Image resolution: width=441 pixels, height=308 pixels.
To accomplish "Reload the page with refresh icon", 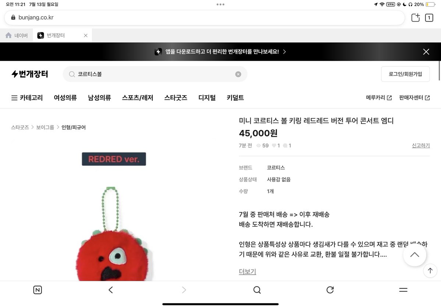I will [330, 290].
